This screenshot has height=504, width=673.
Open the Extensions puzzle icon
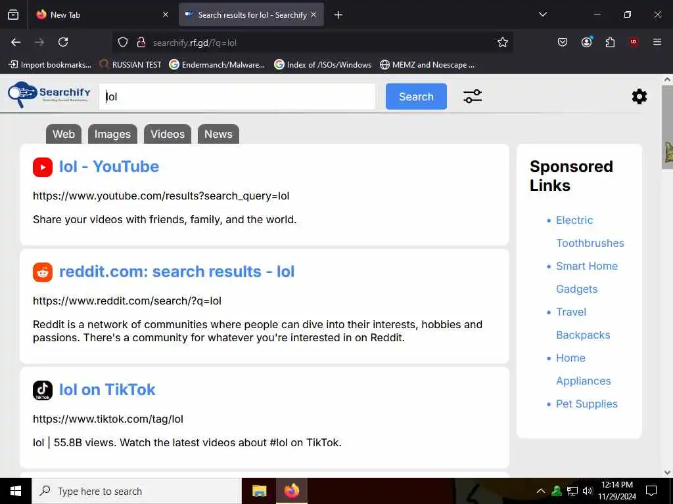[x=610, y=42]
